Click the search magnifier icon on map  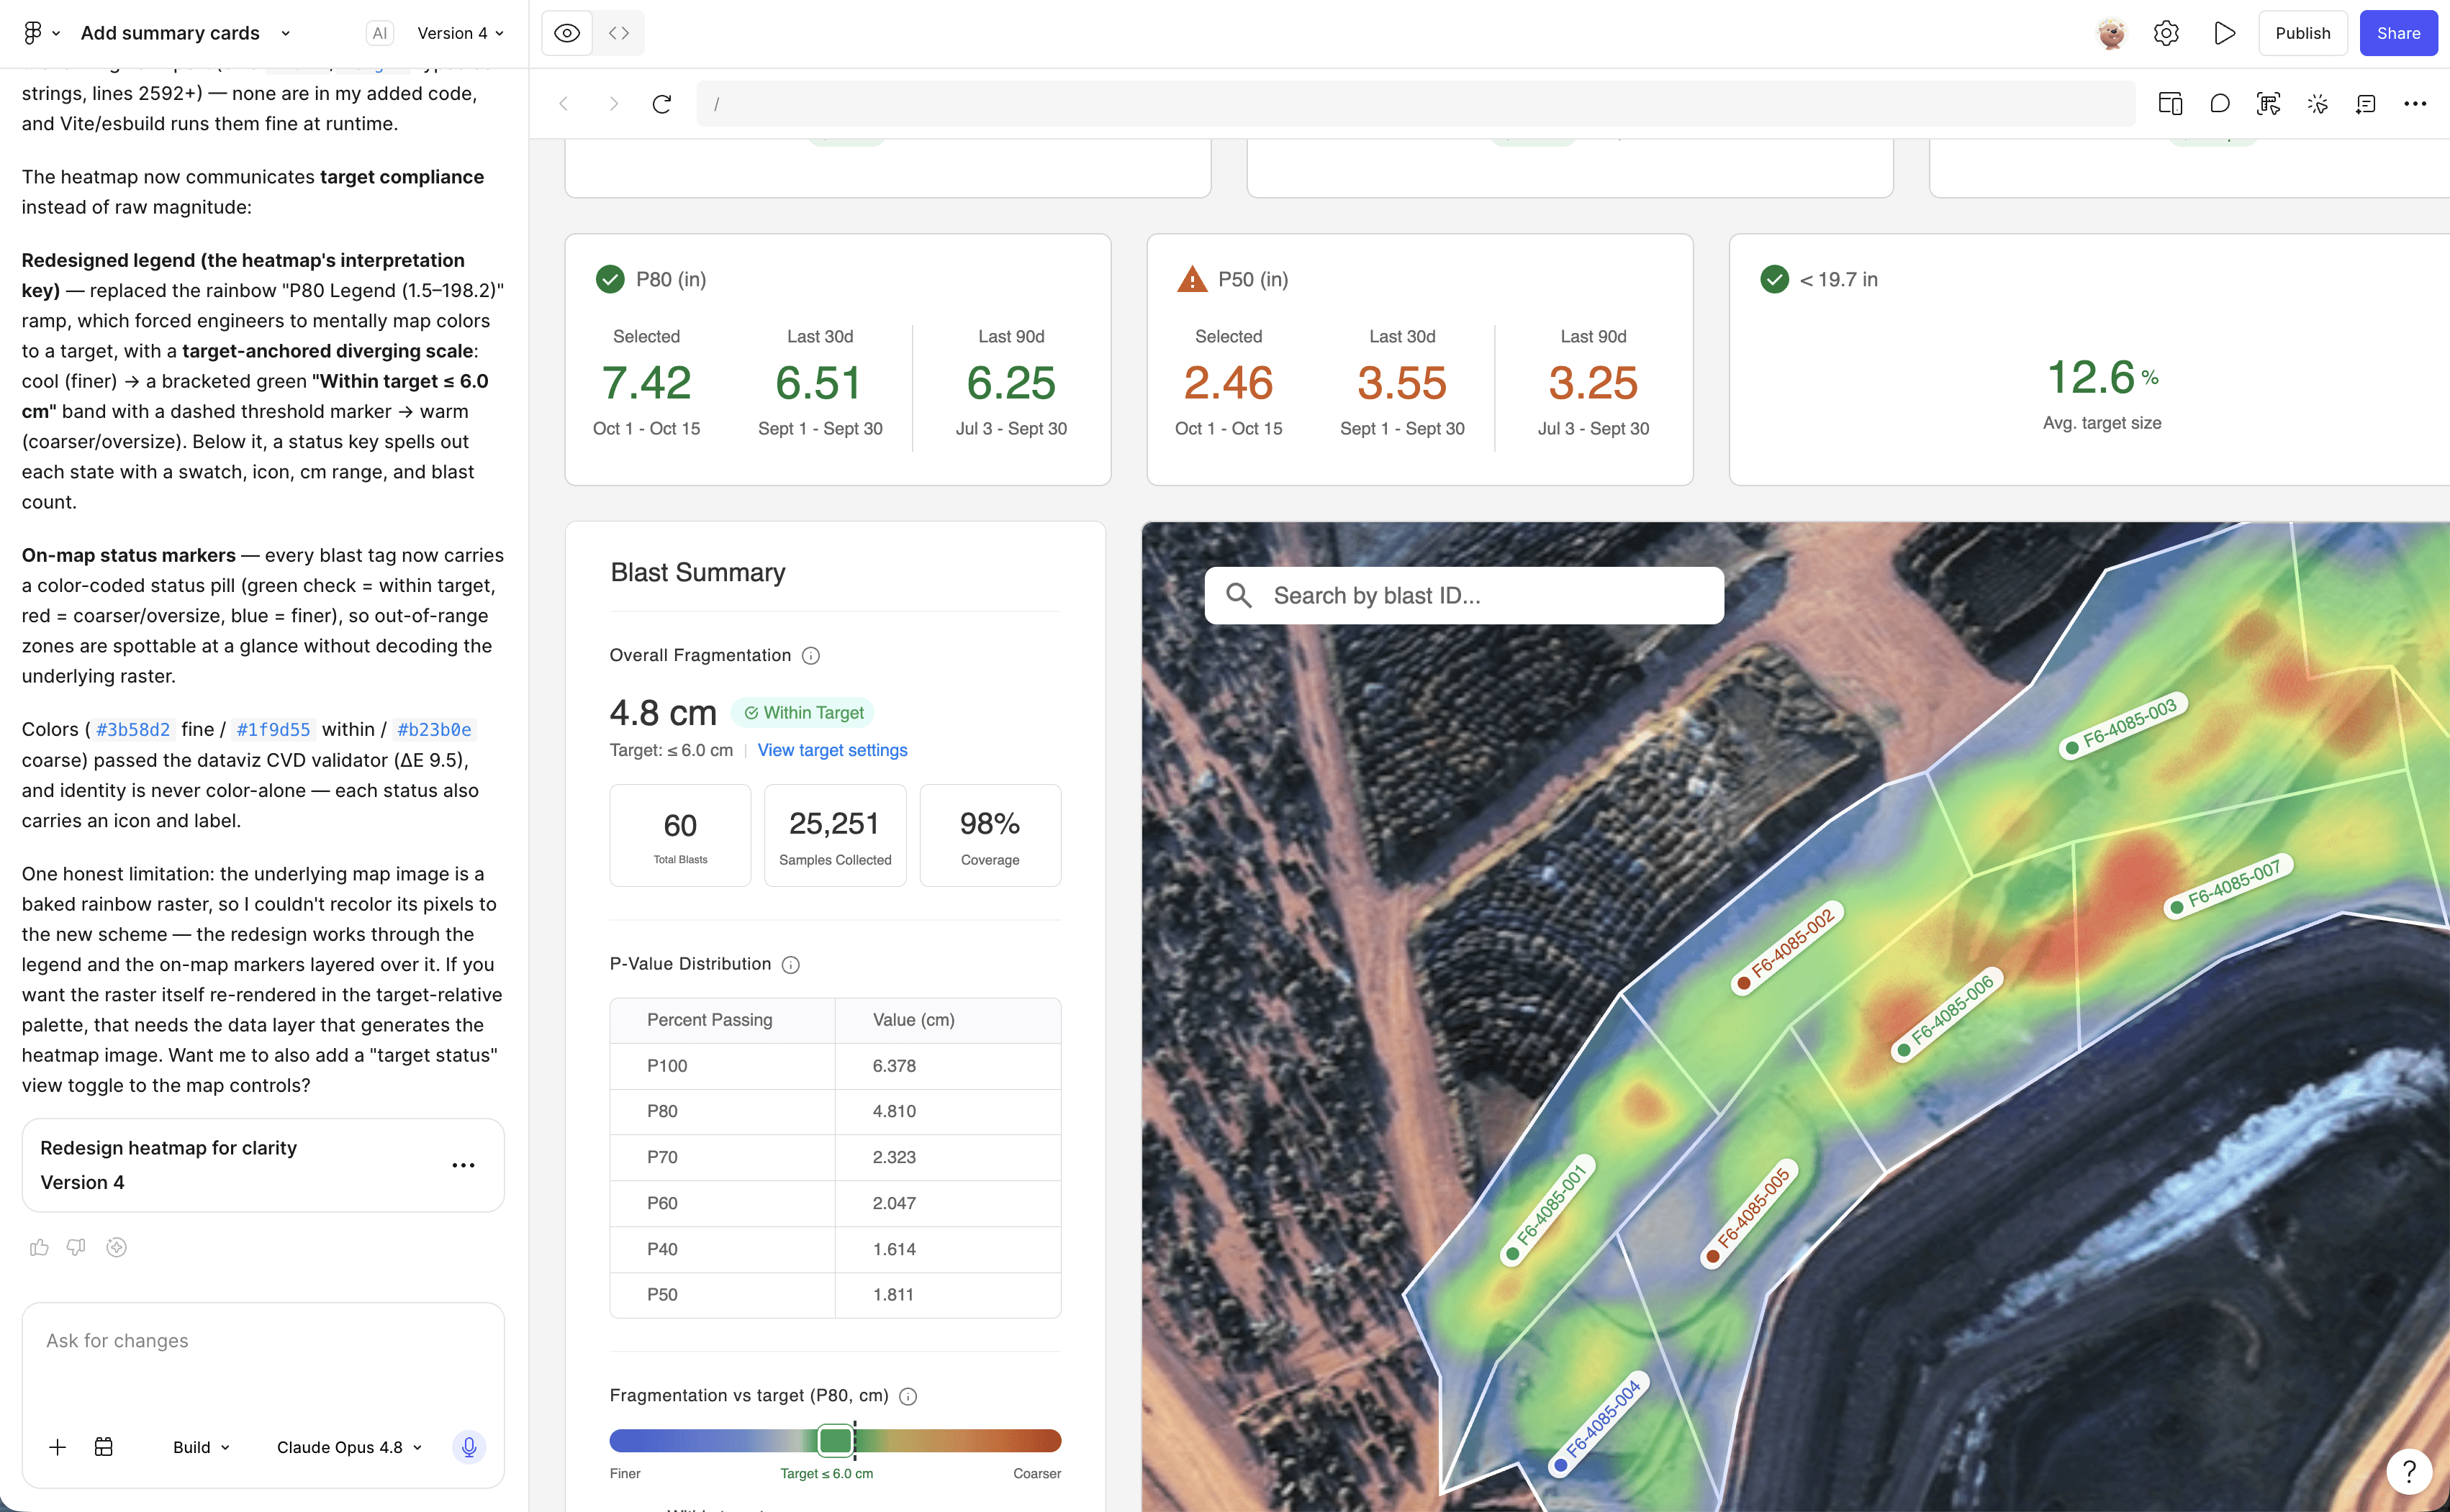click(1239, 596)
